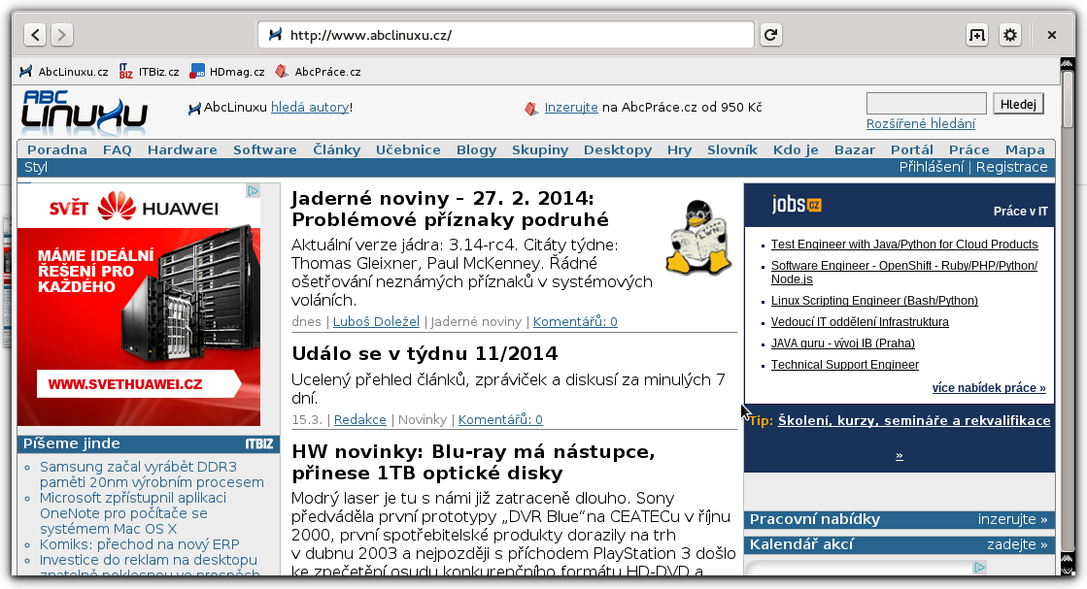The height and width of the screenshot is (589, 1087).
Task: Open the ITBiz.cz bookmark
Action: (149, 71)
